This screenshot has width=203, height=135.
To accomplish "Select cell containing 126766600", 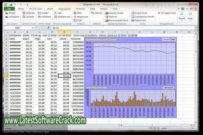I will tap(77, 73).
